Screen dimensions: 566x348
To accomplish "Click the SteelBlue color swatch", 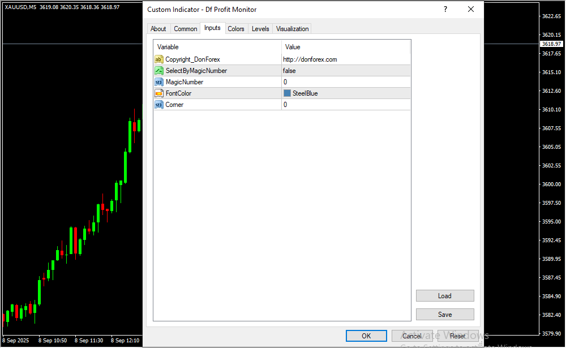I will [x=287, y=93].
